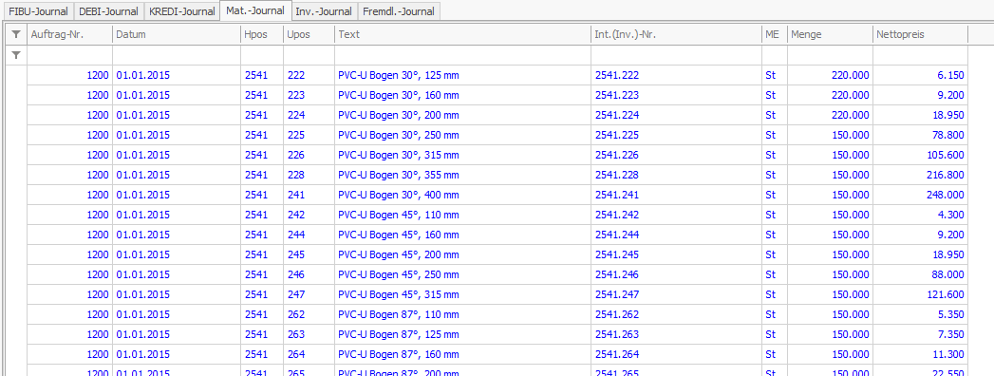Click the Int.(Inv.)-Nr. filter field
This screenshot has height=376, width=994.
[676, 56]
